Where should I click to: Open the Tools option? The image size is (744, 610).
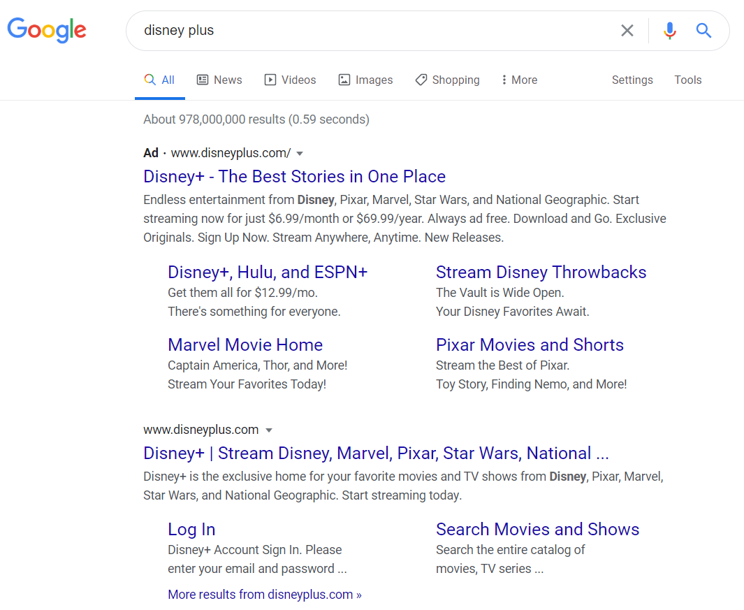click(x=687, y=80)
